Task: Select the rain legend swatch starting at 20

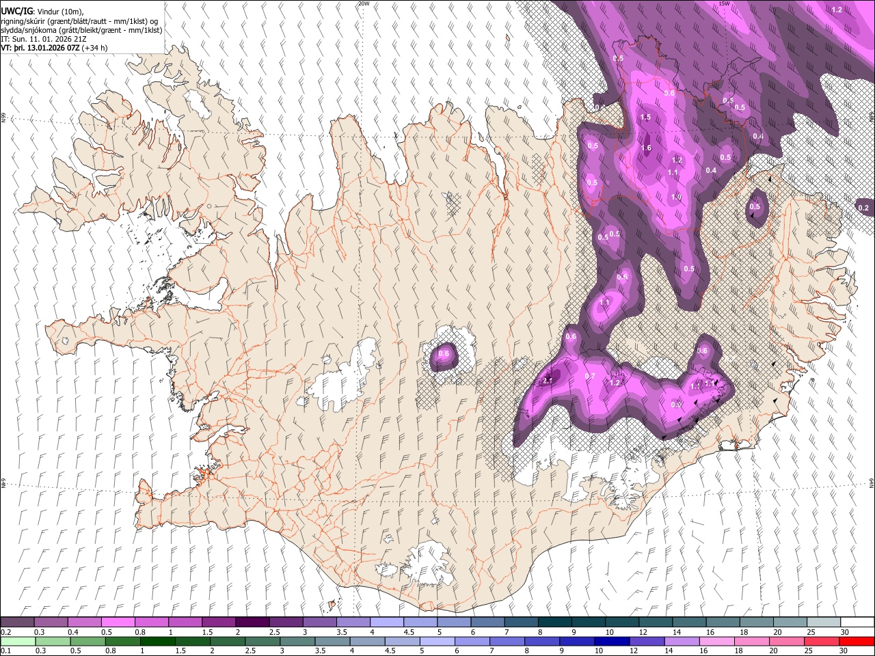Action: [786, 641]
